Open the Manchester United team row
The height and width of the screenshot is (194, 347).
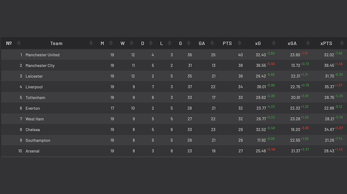tap(174, 55)
